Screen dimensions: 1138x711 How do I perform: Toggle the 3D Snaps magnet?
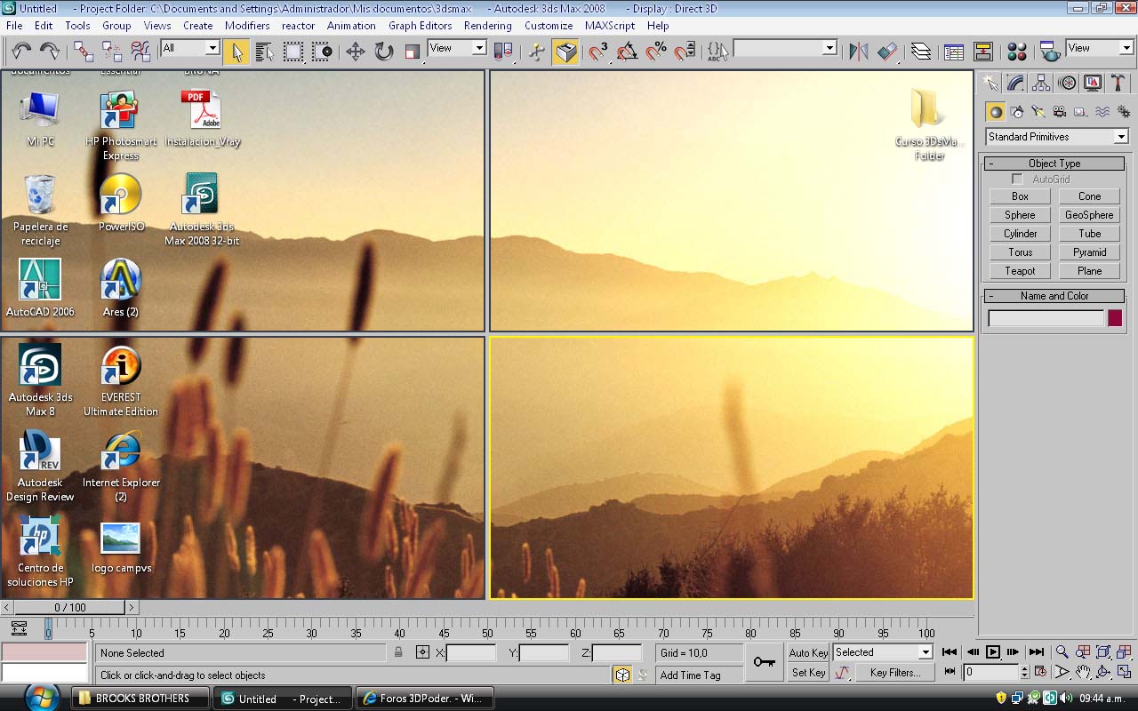pyautogui.click(x=598, y=52)
